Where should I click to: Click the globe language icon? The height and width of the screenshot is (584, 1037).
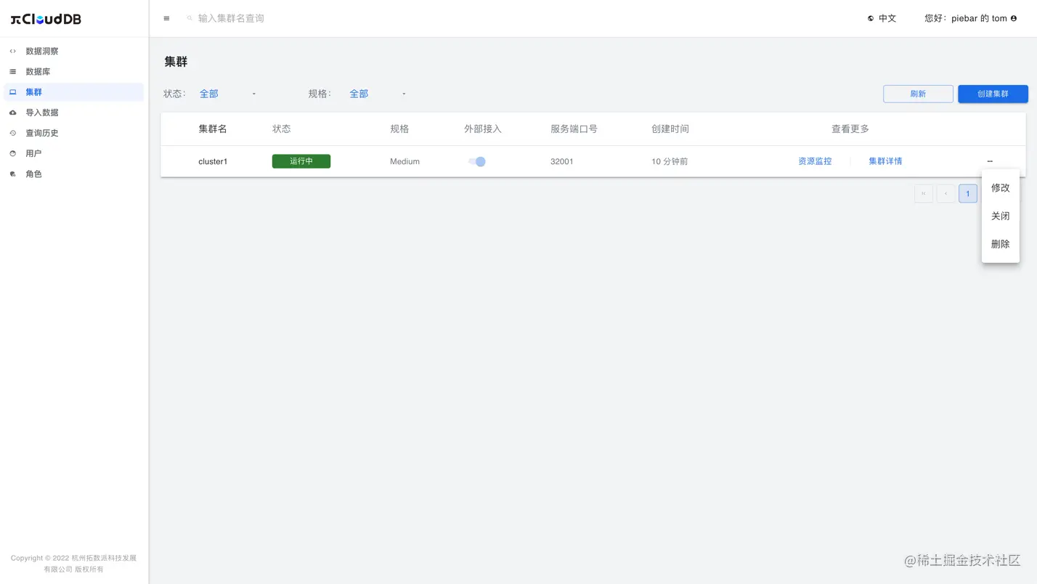[871, 18]
